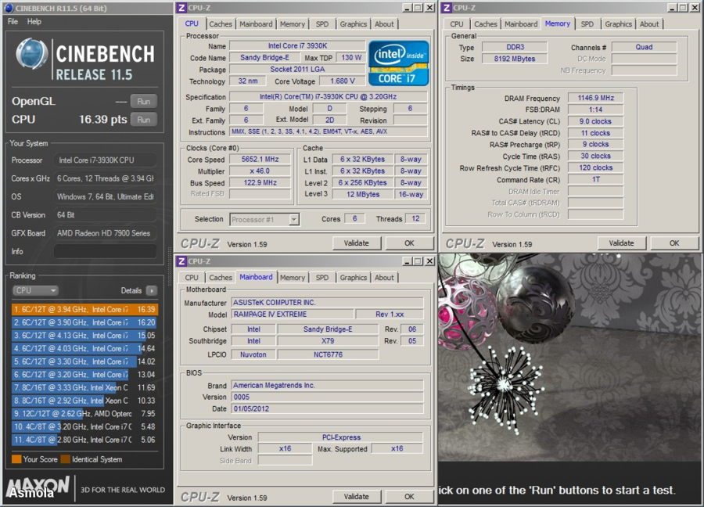The image size is (704, 507).
Task: Click the Cinebench rendered ornaments preview
Action: point(570,358)
